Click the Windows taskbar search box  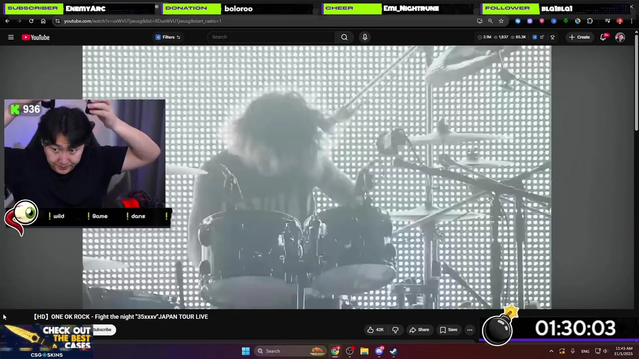coord(291,351)
